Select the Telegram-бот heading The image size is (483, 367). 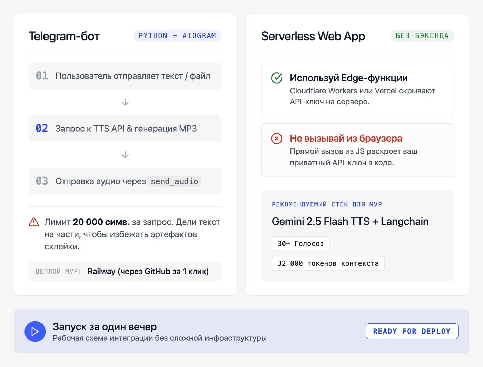click(x=64, y=36)
